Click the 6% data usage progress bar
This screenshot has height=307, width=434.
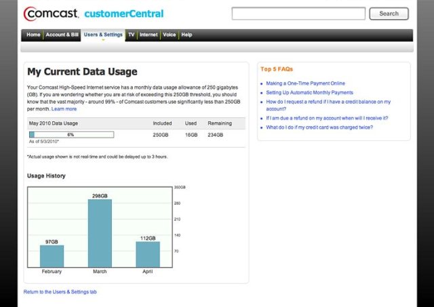click(71, 135)
